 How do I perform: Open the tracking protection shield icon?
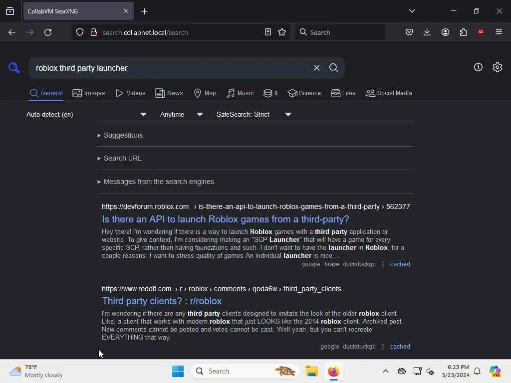point(80,32)
